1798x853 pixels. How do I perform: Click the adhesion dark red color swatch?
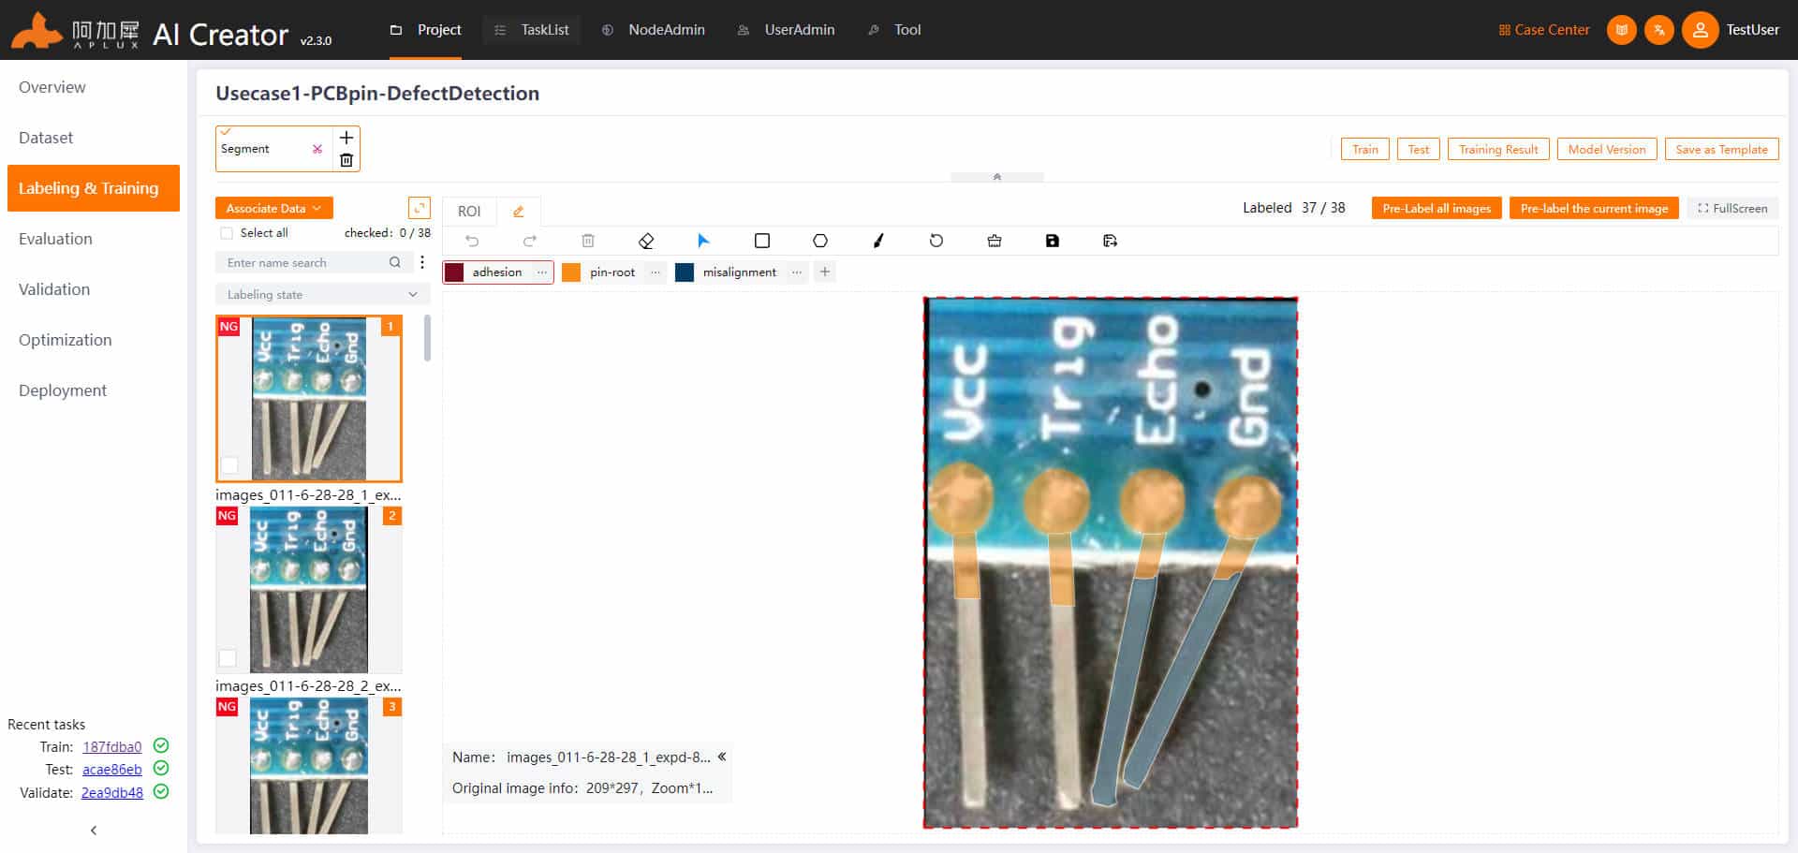click(x=454, y=272)
